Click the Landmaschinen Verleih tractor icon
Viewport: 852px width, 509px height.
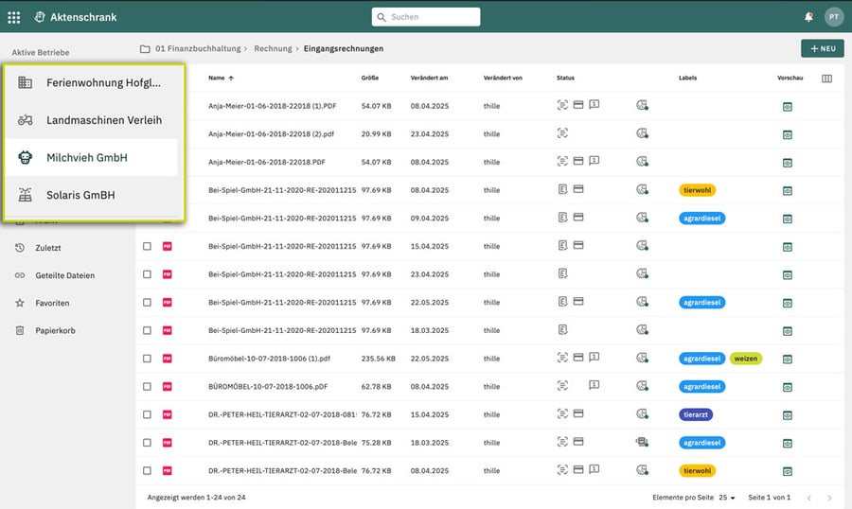pyautogui.click(x=25, y=120)
